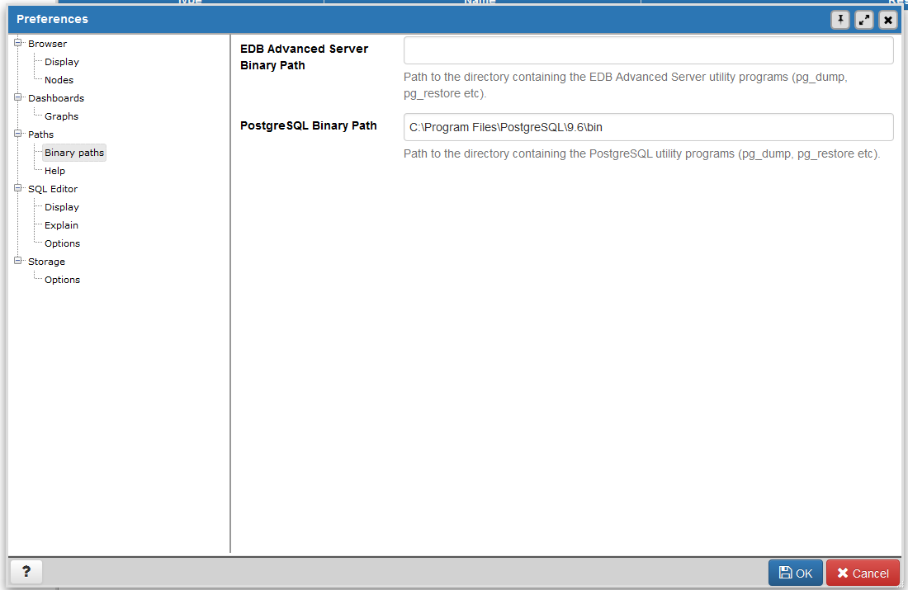Viewport: 908px width, 590px height.
Task: Select Options under Storage
Action: click(62, 280)
